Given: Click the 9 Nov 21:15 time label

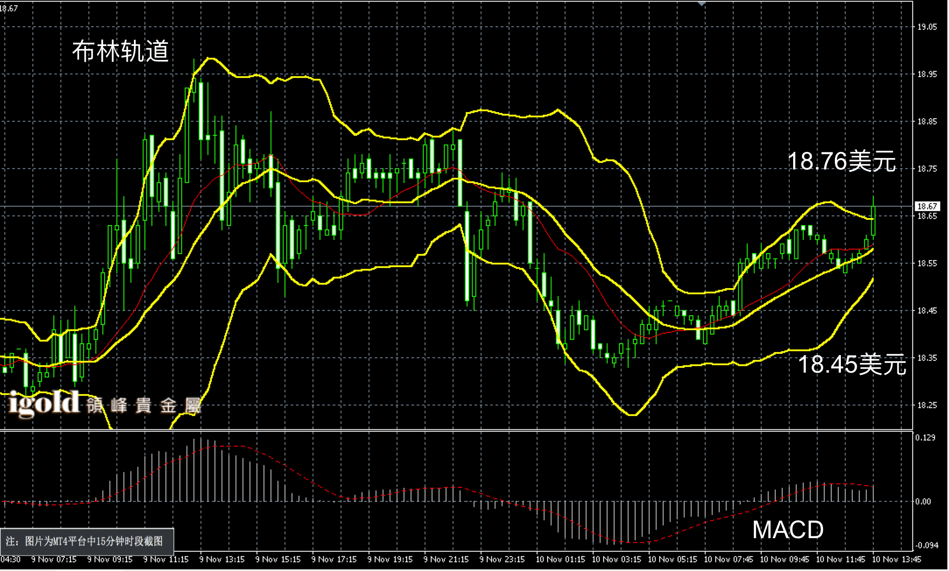Looking at the screenshot, I should click(x=446, y=559).
